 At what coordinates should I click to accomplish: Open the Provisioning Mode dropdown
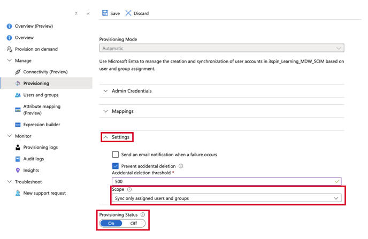tap(221, 48)
